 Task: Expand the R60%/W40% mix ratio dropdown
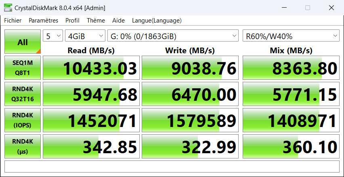click(291, 36)
